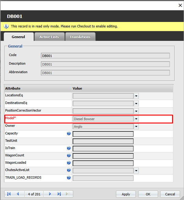Show help for WagonCount attribute
Screen dimensions: 184x200
click(x=69, y=156)
